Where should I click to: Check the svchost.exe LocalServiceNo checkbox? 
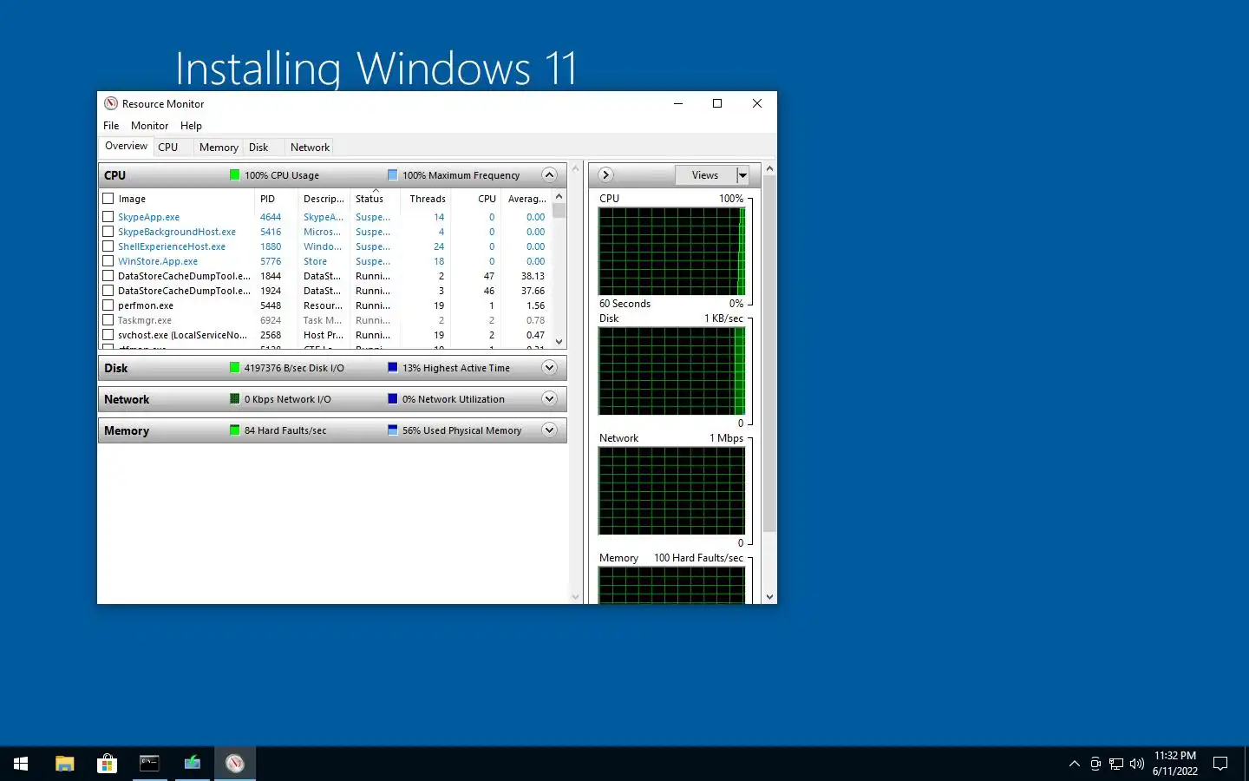(x=108, y=335)
